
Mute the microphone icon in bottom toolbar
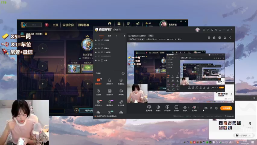[x=185, y=107]
